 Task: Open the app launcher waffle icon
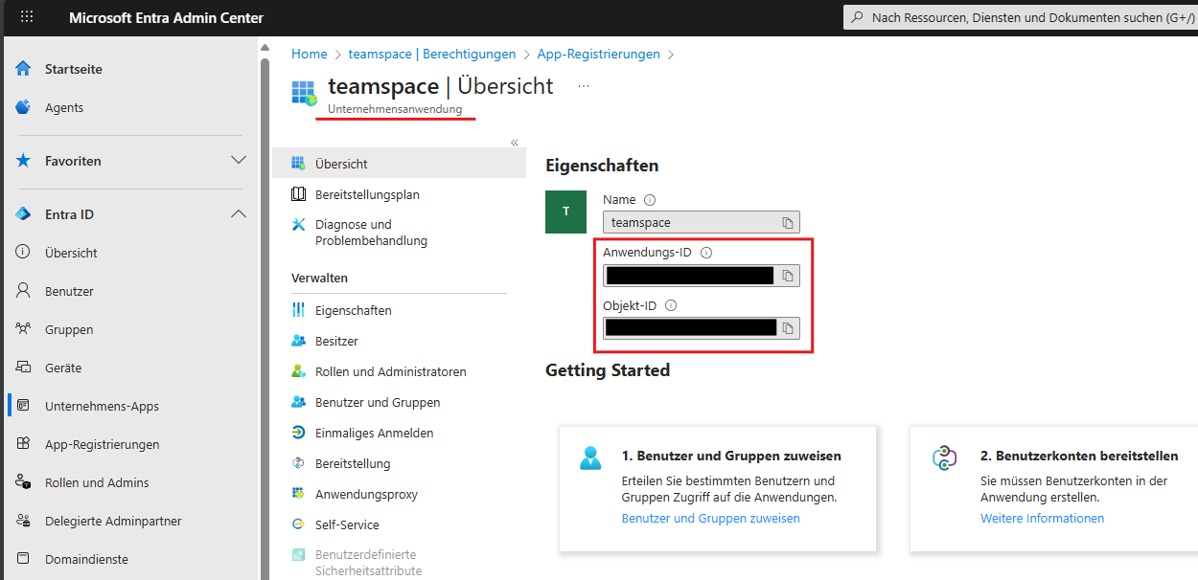point(27,17)
